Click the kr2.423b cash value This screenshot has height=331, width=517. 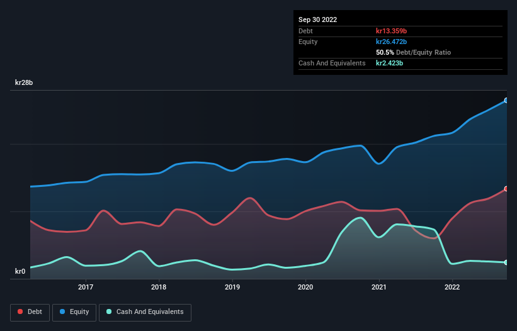pos(389,63)
